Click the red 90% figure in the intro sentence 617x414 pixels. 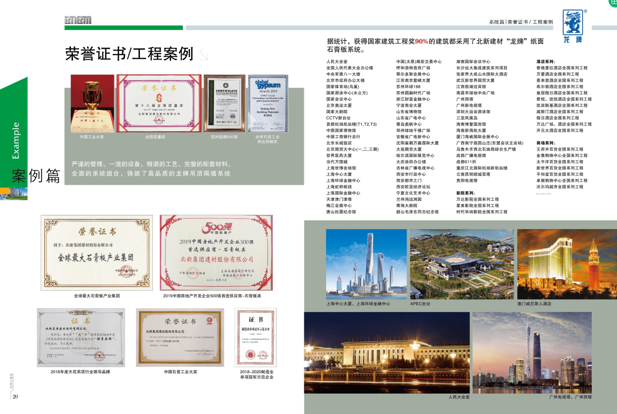pos(421,42)
